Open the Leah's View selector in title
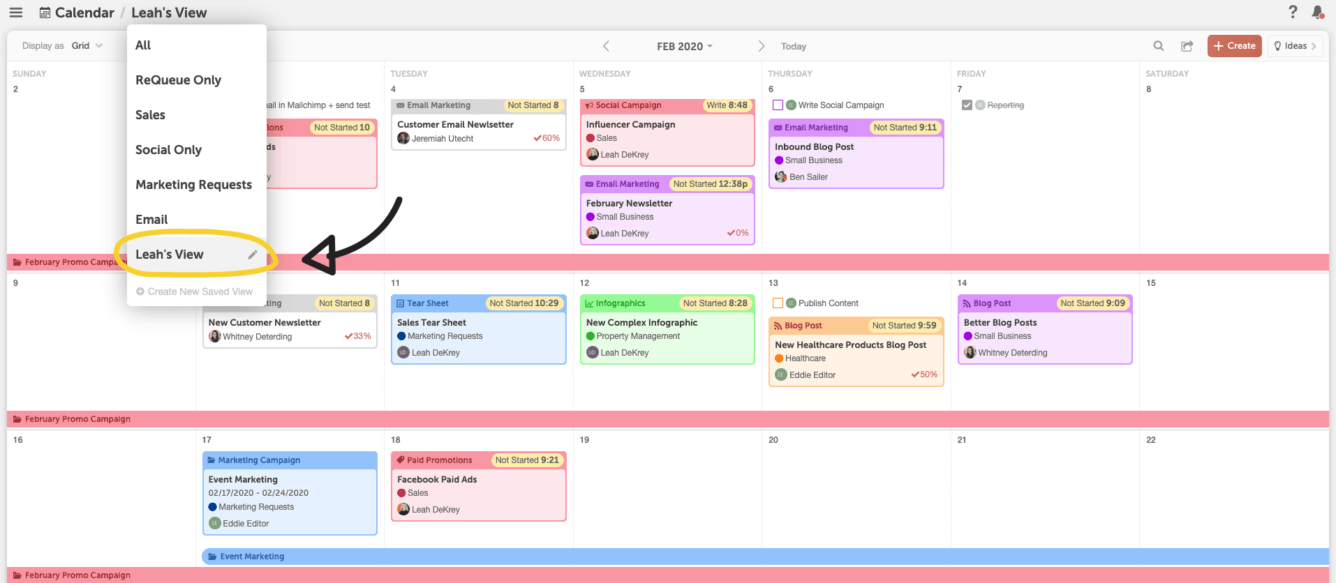This screenshot has width=1336, height=583. point(169,13)
